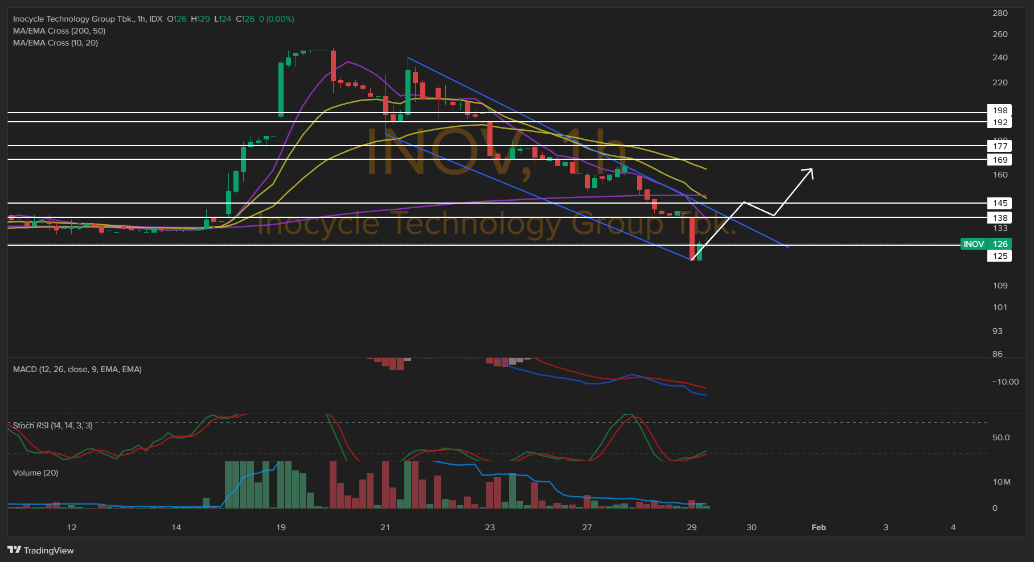Click the 133 price axis value
Screen dimensions: 1034x562
pos(1000,228)
